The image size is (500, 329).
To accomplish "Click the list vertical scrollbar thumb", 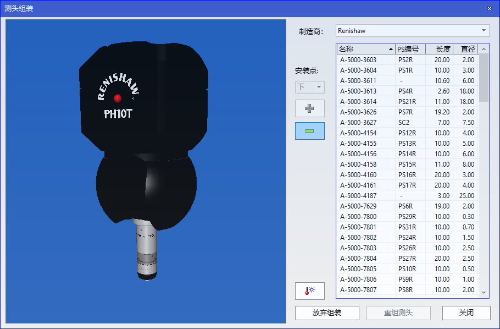I will pyautogui.click(x=484, y=78).
